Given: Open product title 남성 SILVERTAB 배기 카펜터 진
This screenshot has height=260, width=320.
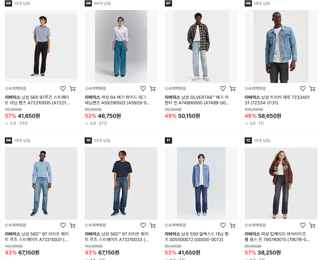Looking at the screenshot, I should tap(197, 100).
